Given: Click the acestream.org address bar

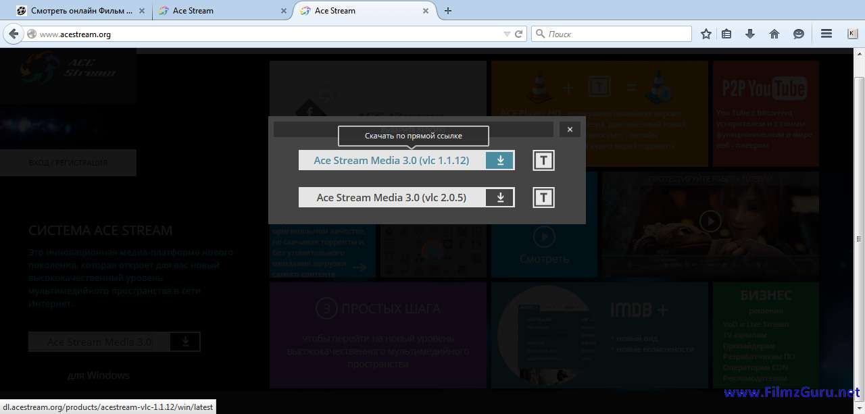Looking at the screenshot, I should pyautogui.click(x=270, y=34).
